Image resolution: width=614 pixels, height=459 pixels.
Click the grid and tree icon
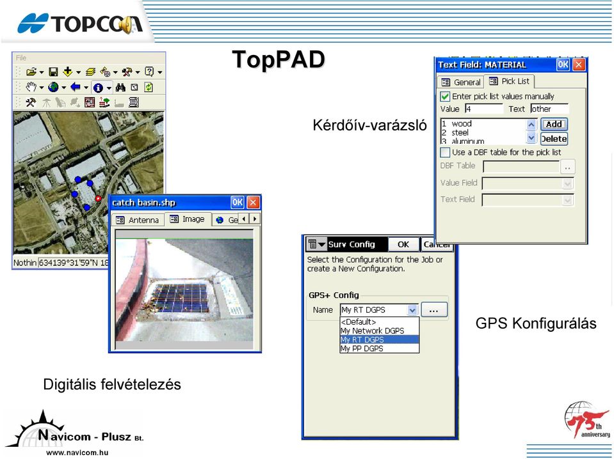coord(104,102)
